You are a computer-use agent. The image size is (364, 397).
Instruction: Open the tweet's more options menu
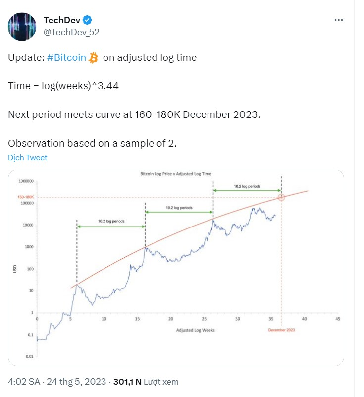pos(339,20)
